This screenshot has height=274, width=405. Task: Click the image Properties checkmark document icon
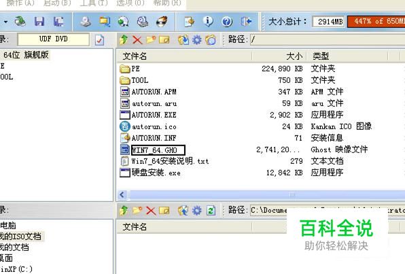[x=99, y=40]
